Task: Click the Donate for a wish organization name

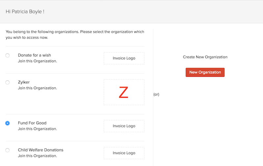Action: pyautogui.click(x=35, y=55)
